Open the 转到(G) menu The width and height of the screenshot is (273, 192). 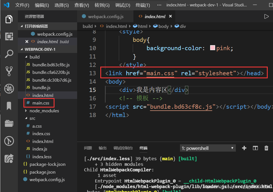[102, 5]
